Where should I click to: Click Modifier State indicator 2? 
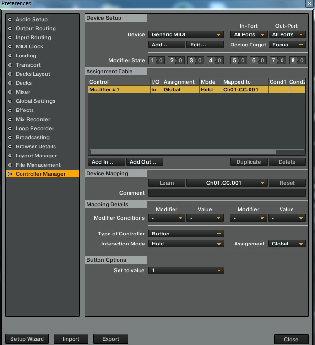176,60
